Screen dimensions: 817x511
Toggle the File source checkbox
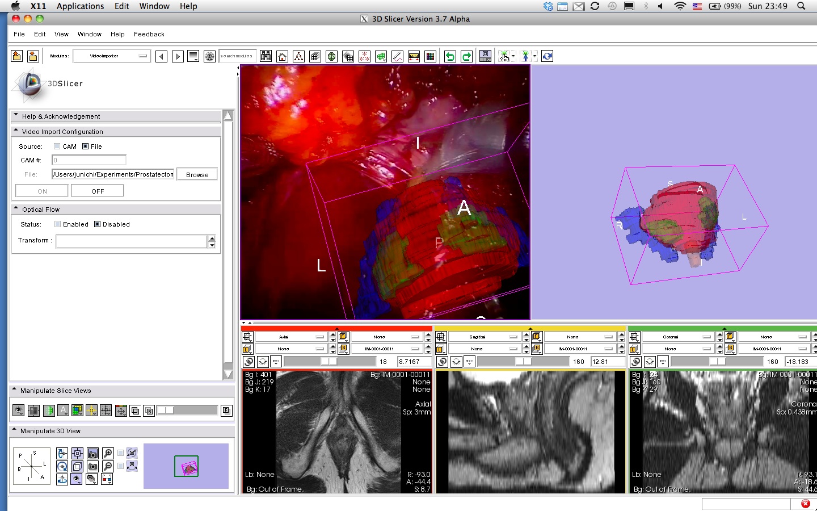86,146
